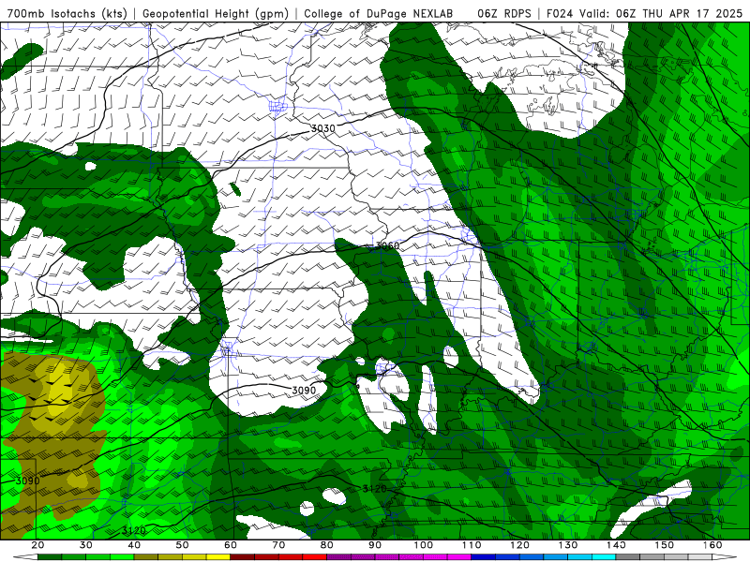
Task: Click the 3120 contour label on the dark green area
Action: click(x=374, y=488)
